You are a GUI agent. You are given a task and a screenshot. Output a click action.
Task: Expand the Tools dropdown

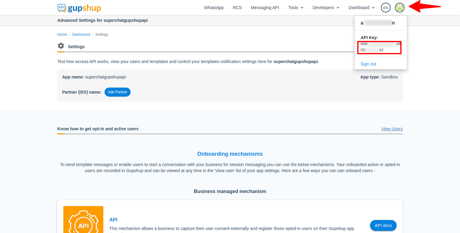296,8
